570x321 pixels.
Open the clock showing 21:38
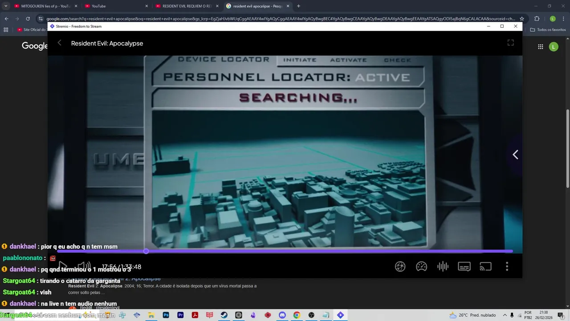point(543,315)
